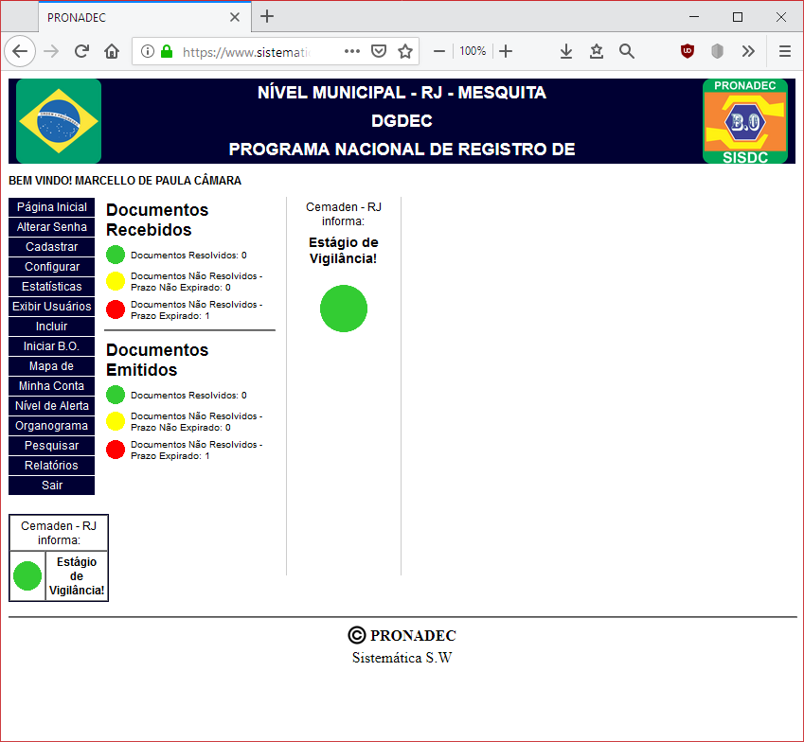
Task: Reload the page with the refresh icon
Action: pos(81,51)
